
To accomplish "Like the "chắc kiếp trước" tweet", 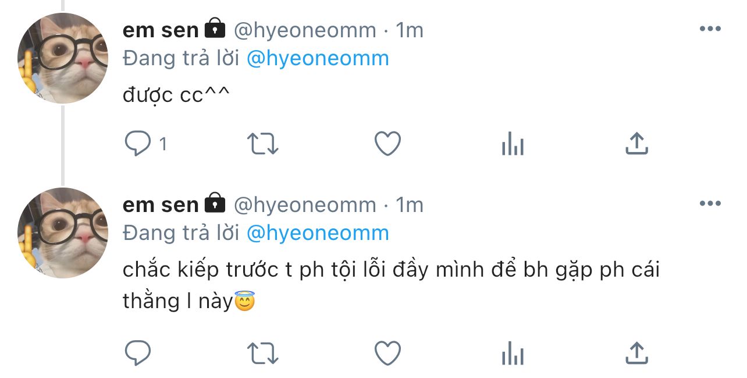I will click(x=387, y=352).
